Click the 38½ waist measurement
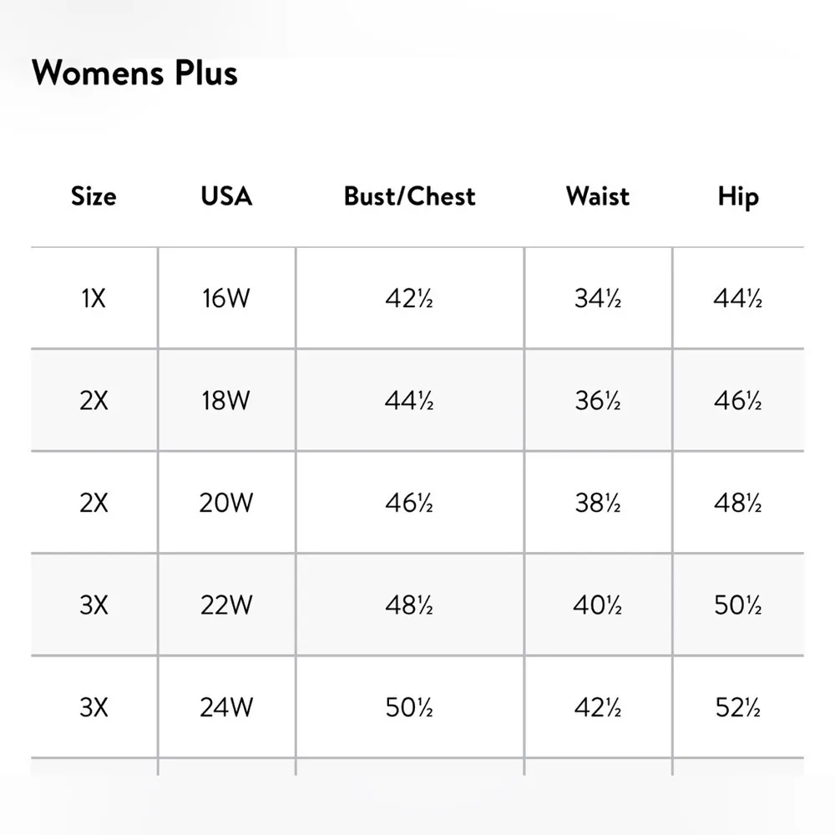 coord(598,504)
